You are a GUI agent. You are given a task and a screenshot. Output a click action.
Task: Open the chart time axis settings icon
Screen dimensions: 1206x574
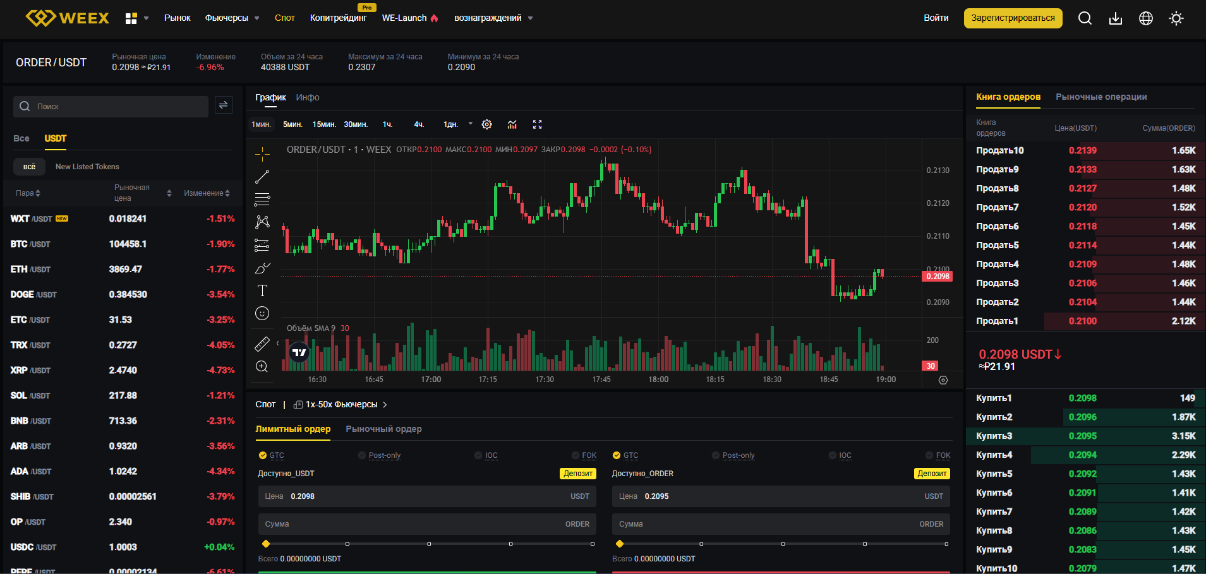tap(943, 380)
